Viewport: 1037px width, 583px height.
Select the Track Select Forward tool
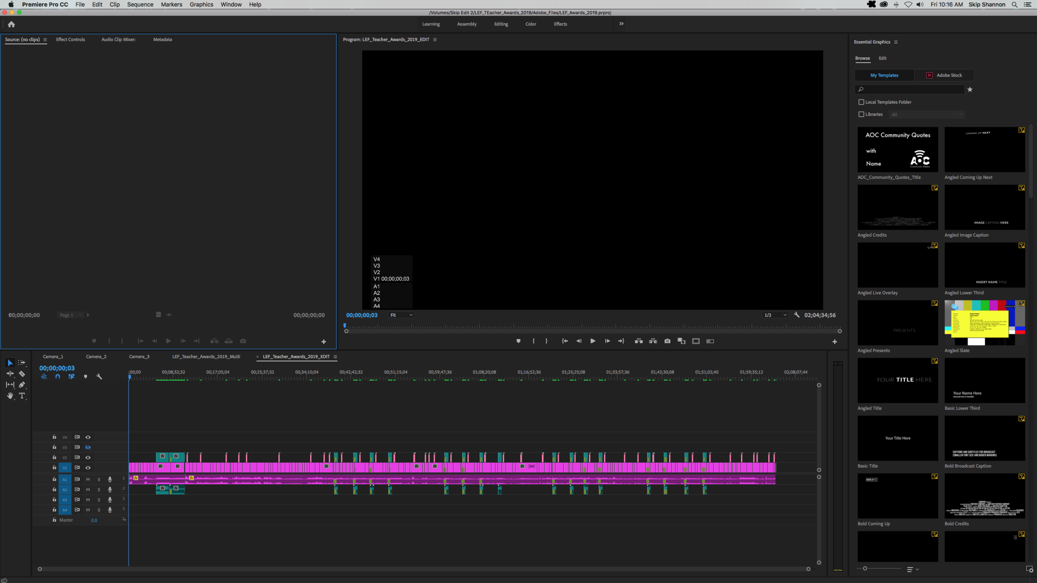[22, 363]
